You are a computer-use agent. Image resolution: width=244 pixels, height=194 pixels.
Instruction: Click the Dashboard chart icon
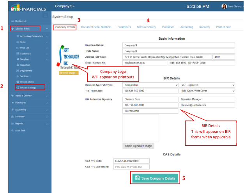12,21
